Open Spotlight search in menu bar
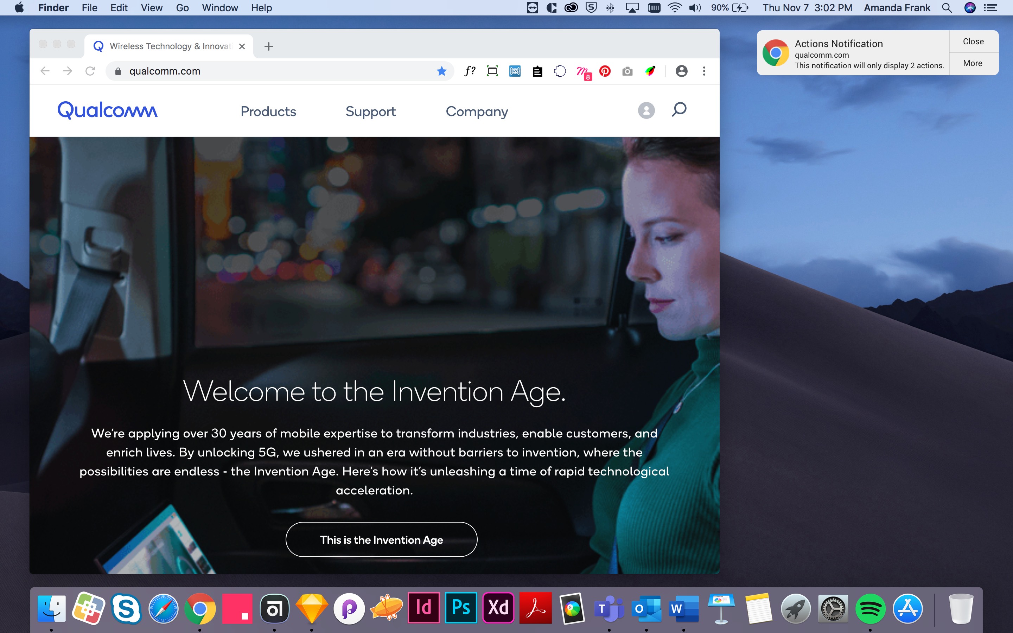Image resolution: width=1013 pixels, height=633 pixels. coord(947,7)
